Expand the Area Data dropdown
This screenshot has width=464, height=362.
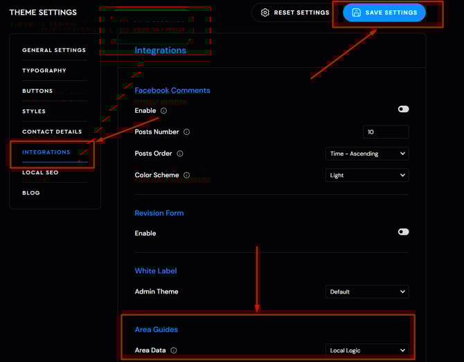366,350
